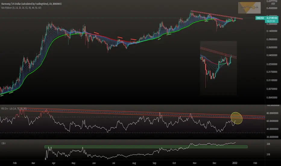Screen dimensions: 281x166
Task: Click the 60.00000000 RSI scale label
Action: (x=272, y=121)
